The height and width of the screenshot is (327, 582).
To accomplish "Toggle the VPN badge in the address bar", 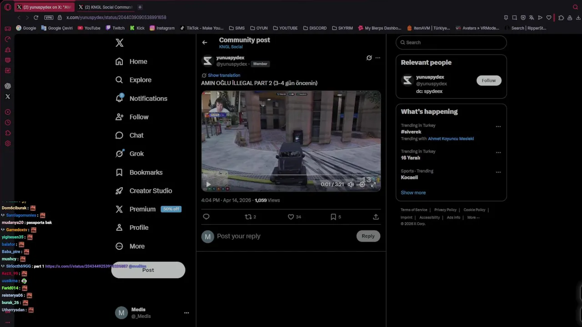I will click(x=49, y=17).
